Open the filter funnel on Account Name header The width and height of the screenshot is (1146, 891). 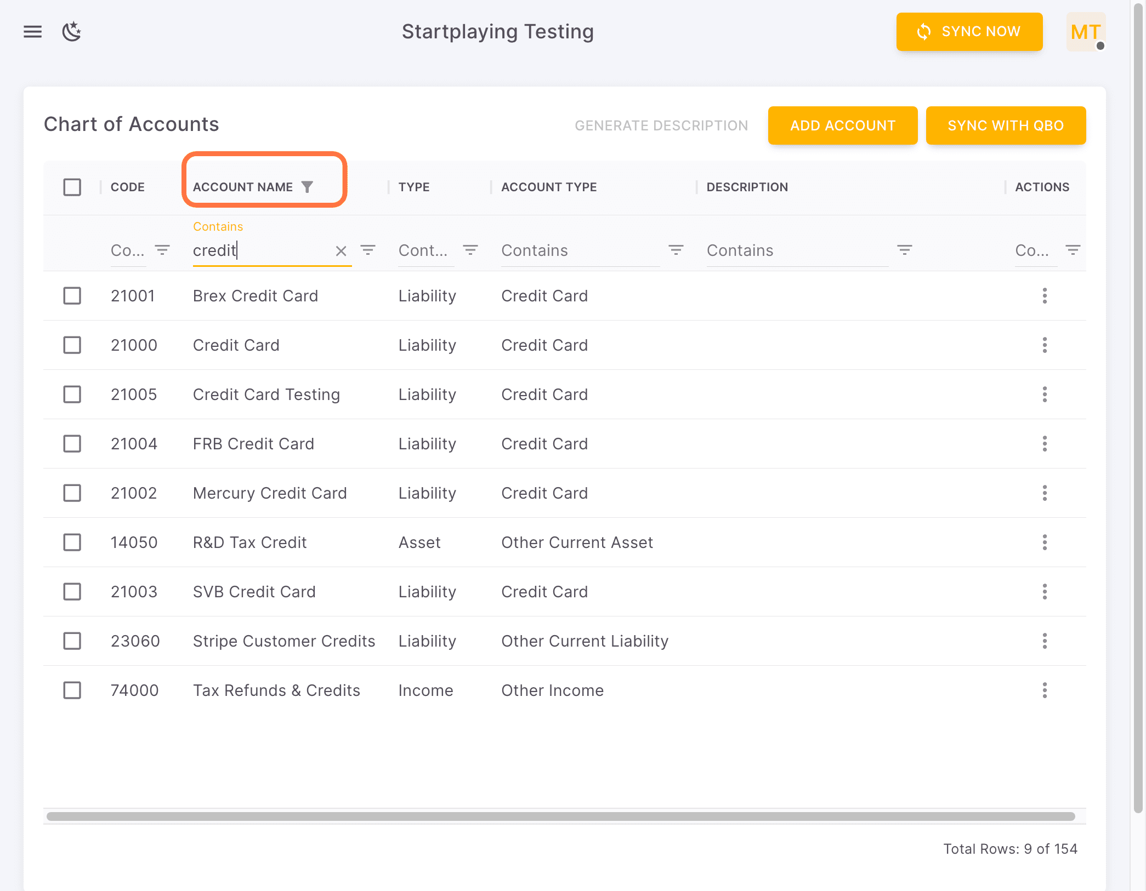pos(308,186)
